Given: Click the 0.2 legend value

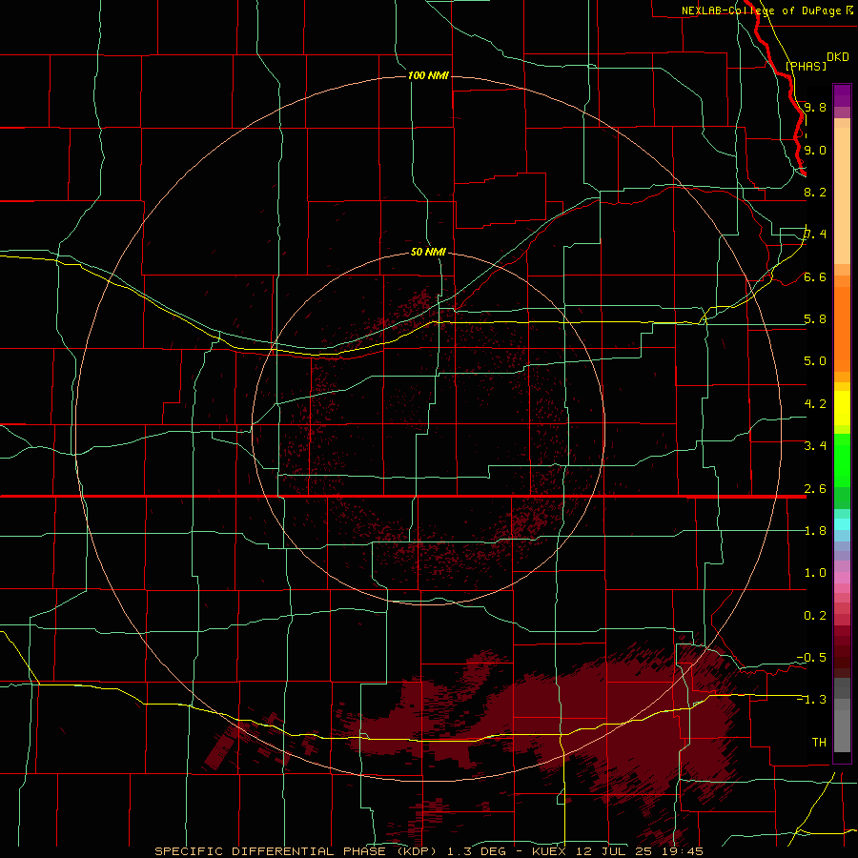Looking at the screenshot, I should pyautogui.click(x=815, y=616).
